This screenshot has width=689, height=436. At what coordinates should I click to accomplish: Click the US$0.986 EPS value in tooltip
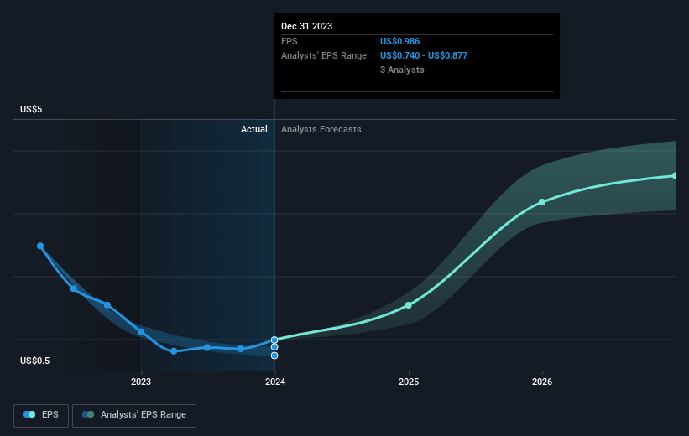399,41
